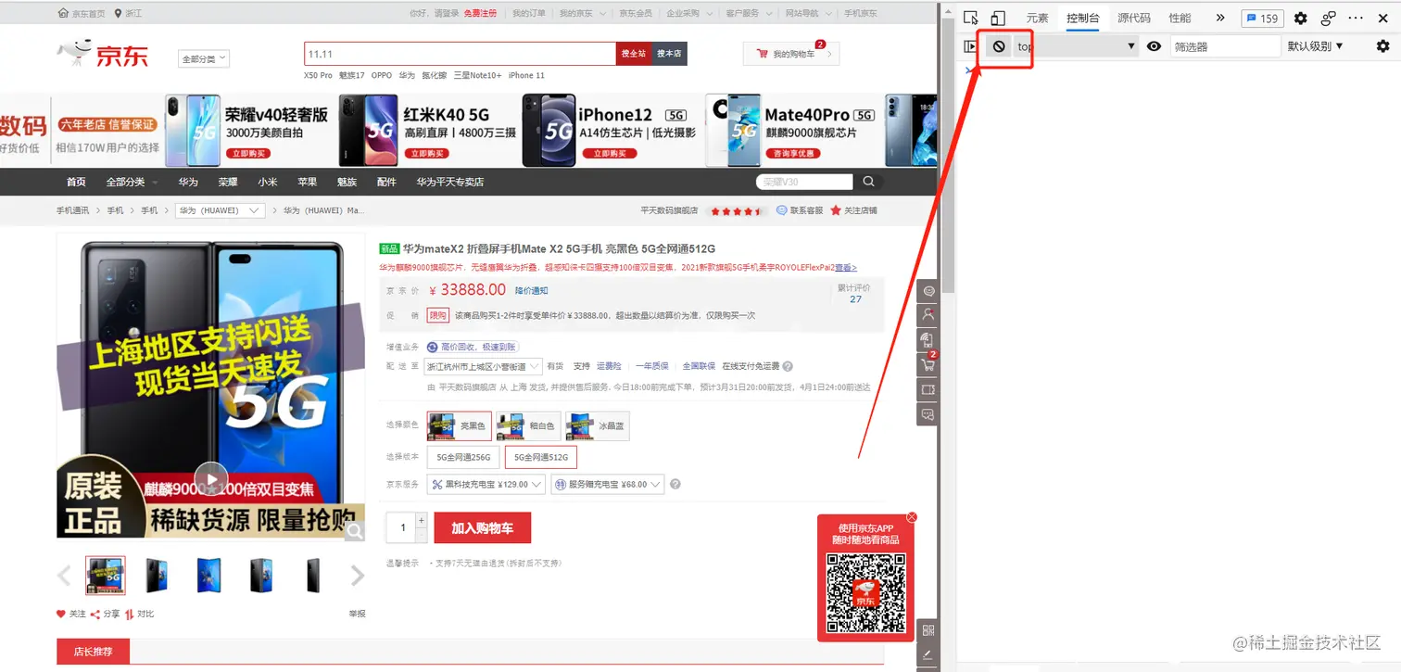Play the product video

pos(211,478)
